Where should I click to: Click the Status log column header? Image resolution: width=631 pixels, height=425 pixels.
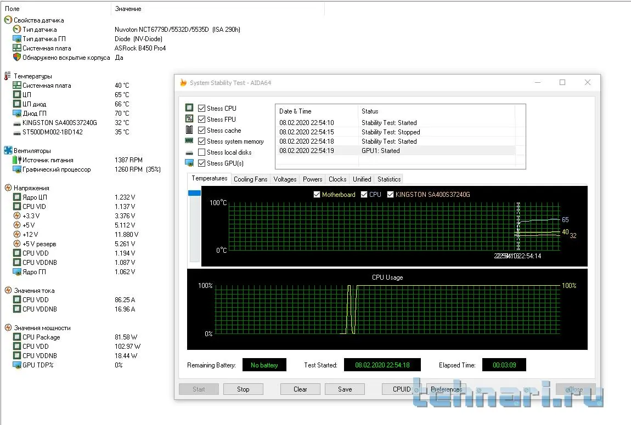click(437, 111)
